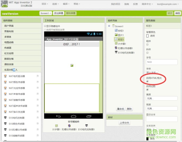Click the 编程 blocks button

(x=178, y=13)
